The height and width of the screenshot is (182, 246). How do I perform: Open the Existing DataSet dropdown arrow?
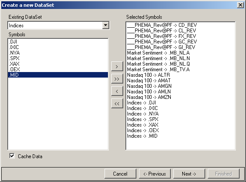[x=106, y=25]
